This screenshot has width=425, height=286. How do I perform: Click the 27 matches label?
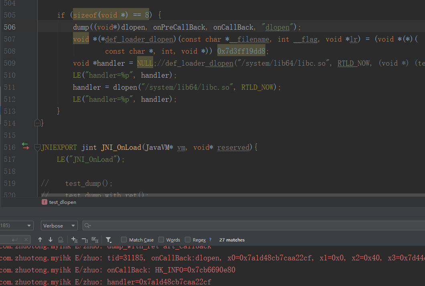coord(232,240)
